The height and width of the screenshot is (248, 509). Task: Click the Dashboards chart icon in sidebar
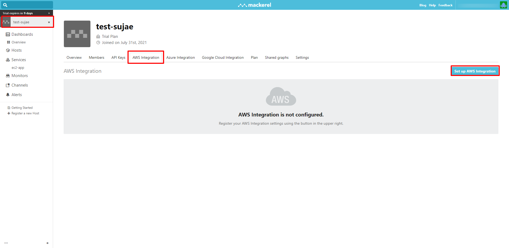8,34
